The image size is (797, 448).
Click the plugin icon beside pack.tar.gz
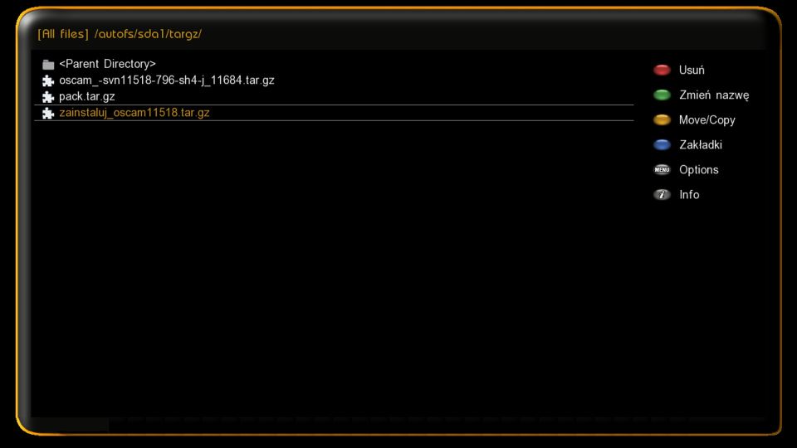tap(48, 97)
